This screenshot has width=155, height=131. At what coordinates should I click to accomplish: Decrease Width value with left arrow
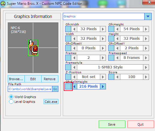point(74,39)
